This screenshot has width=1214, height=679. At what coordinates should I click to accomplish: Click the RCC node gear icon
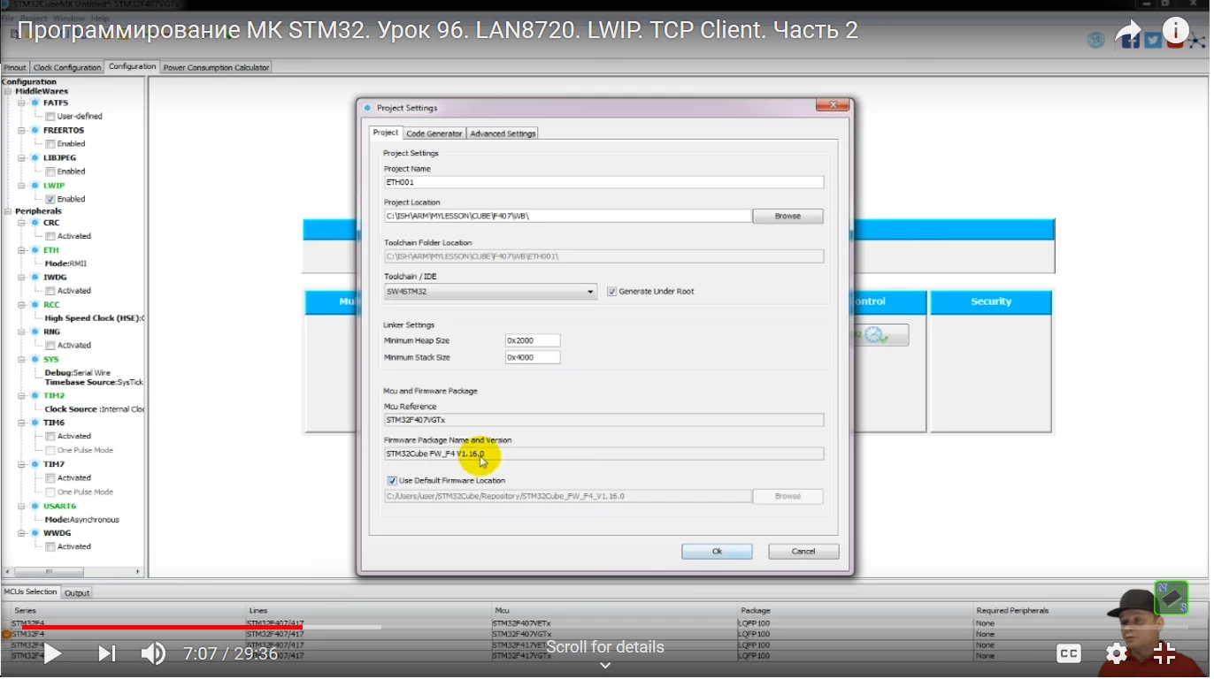(35, 305)
